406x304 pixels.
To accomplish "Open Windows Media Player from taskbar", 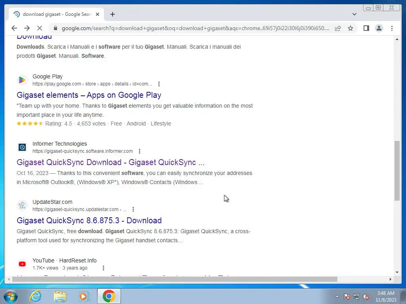I will 84,296.
